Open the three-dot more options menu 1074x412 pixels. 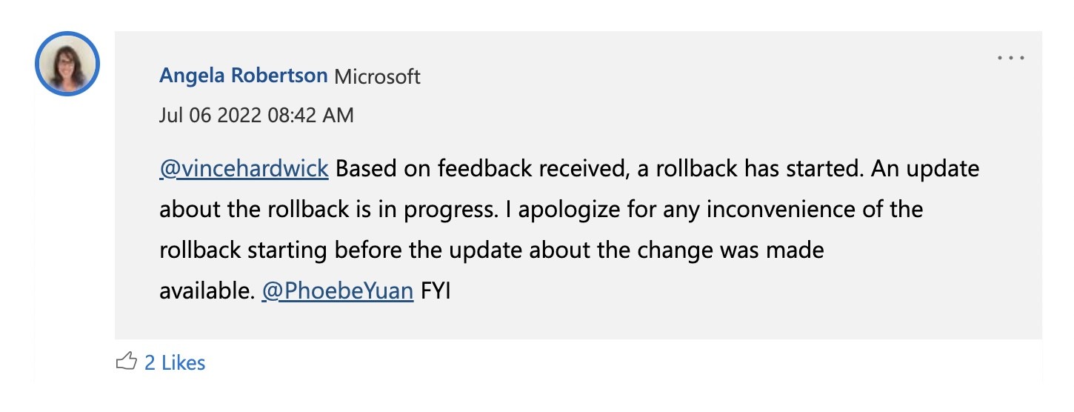pyautogui.click(x=1010, y=59)
